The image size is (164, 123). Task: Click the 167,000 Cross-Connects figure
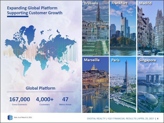pos(20,99)
